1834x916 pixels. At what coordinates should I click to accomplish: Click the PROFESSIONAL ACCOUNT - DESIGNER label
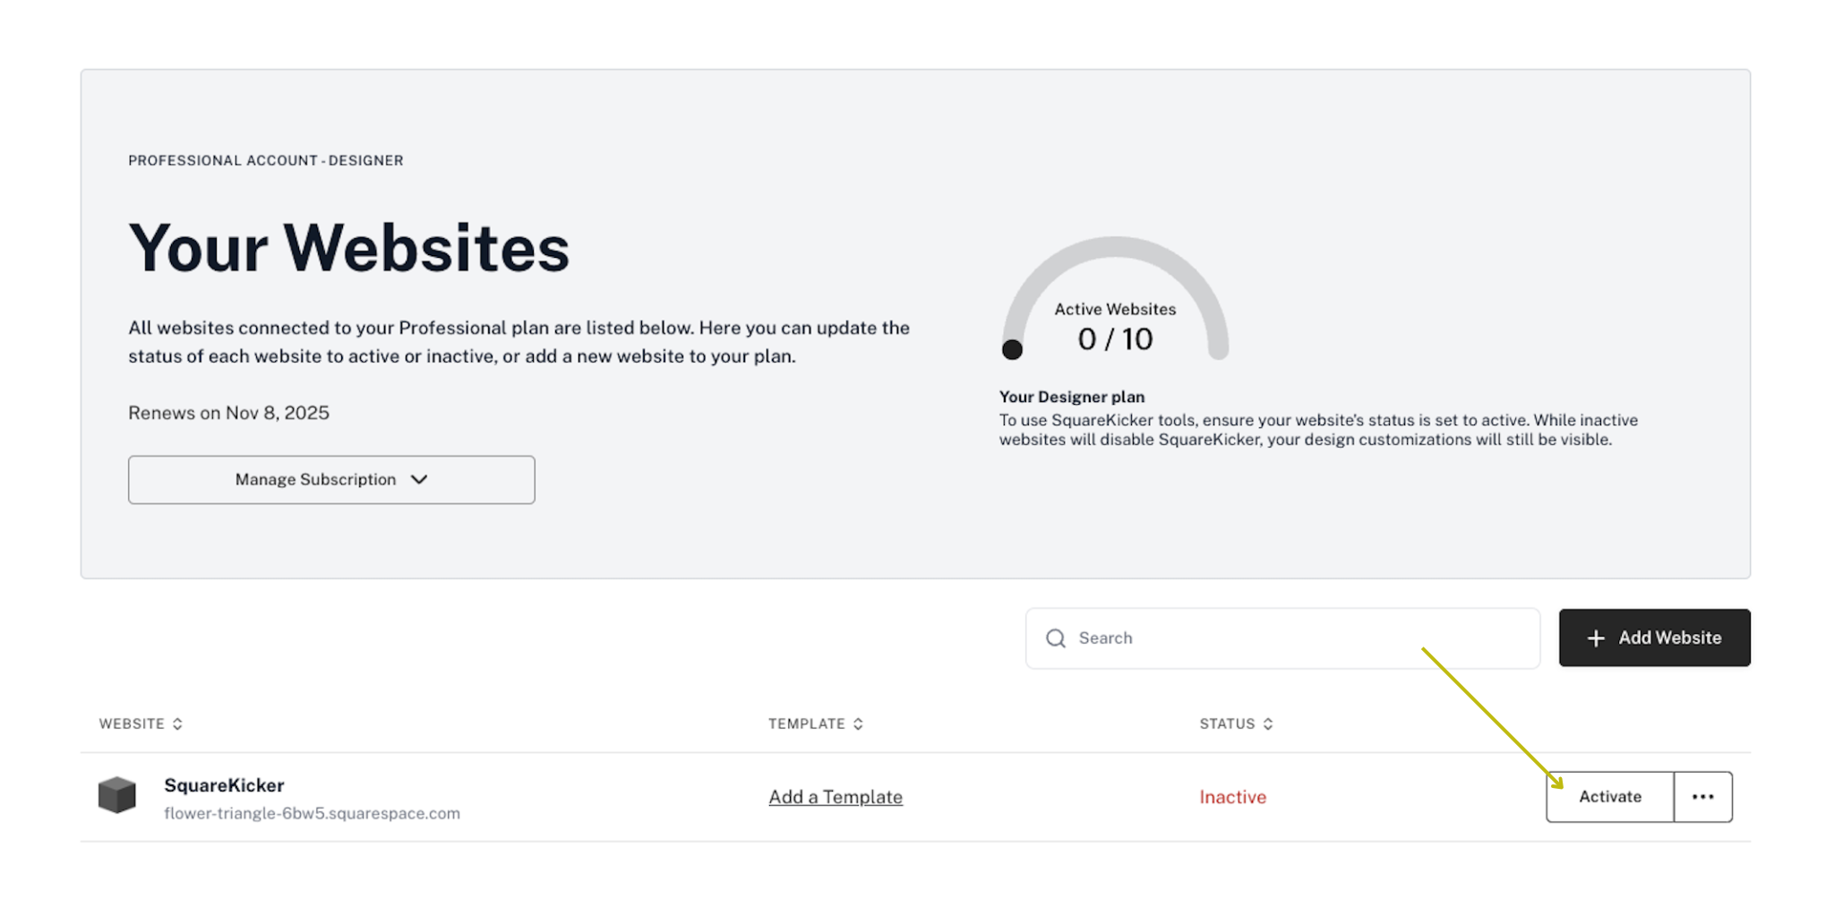[x=266, y=160]
